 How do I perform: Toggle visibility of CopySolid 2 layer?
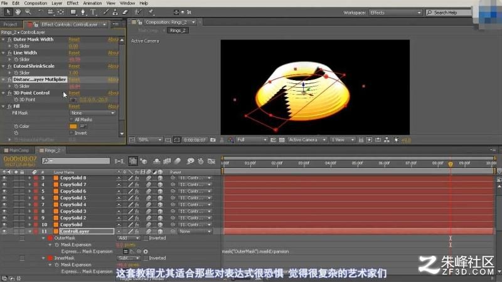[x=4, y=217]
